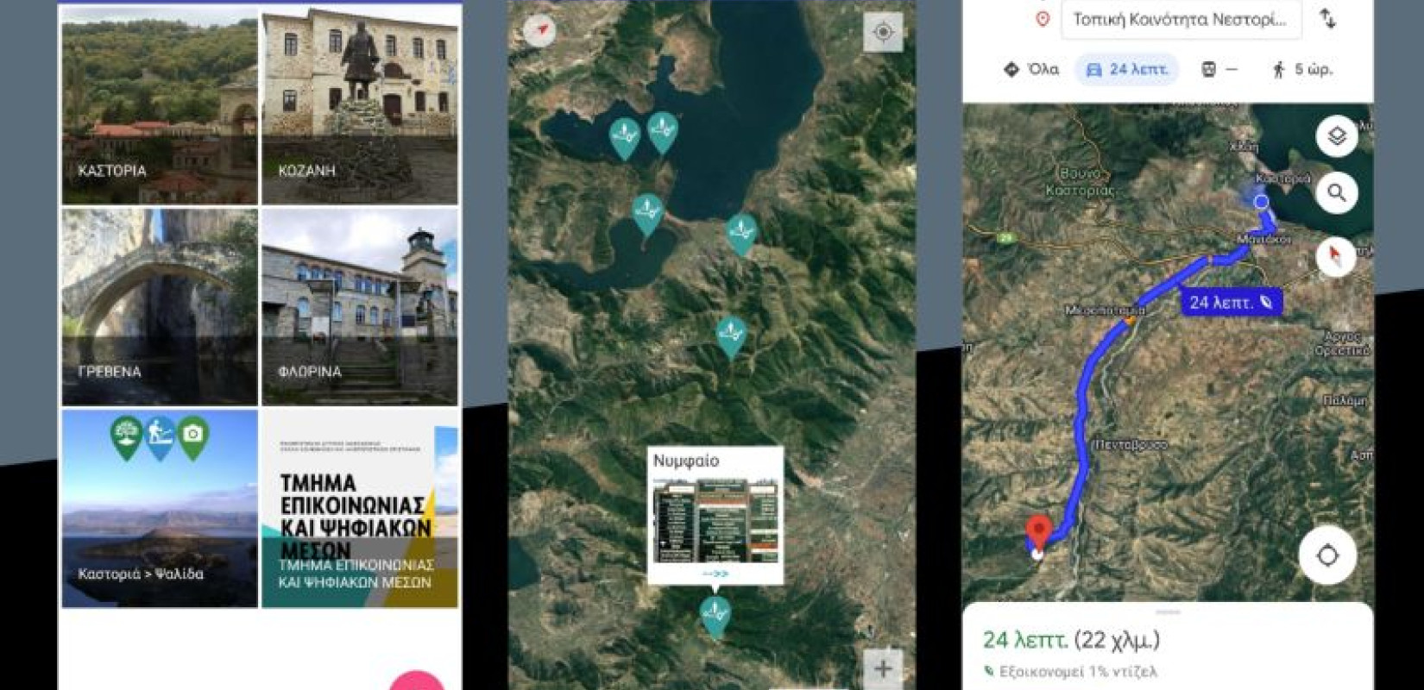Choose the walking 5 ώρ. option
The width and height of the screenshot is (1424, 690).
1302,70
